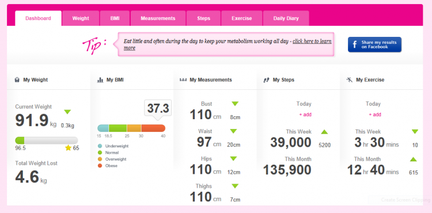Click the Total Weight Lost label
This screenshot has width=432, height=213.
(x=36, y=163)
